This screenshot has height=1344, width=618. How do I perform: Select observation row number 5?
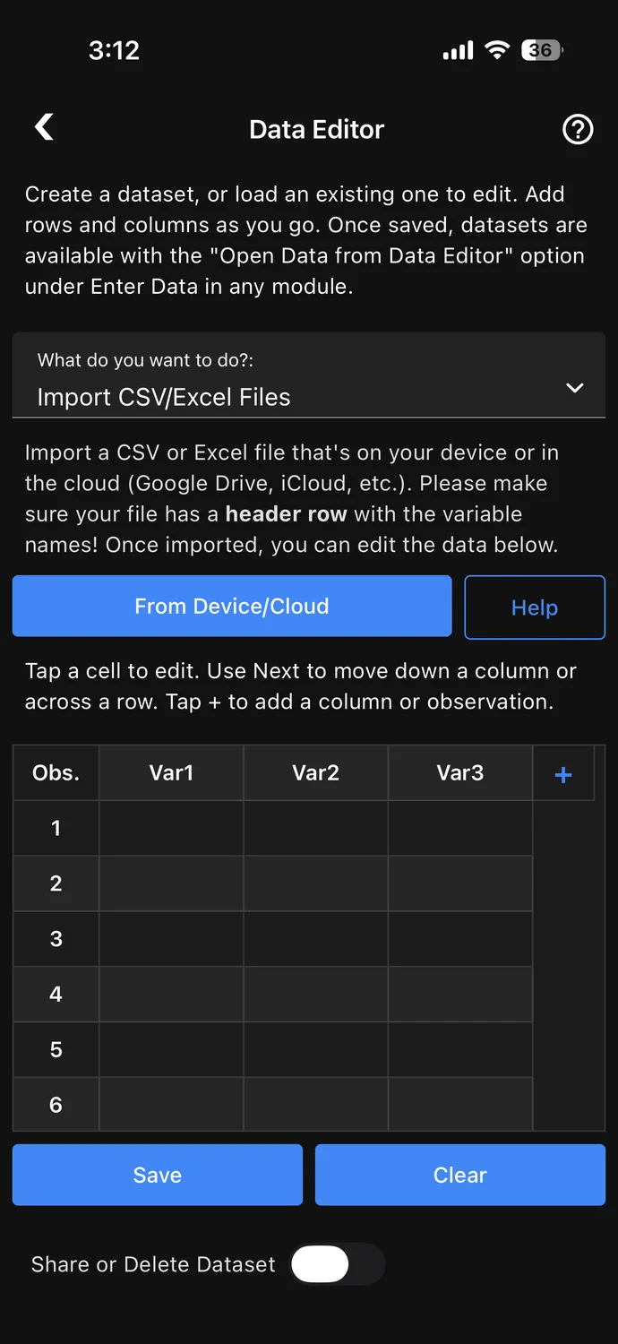(56, 1050)
